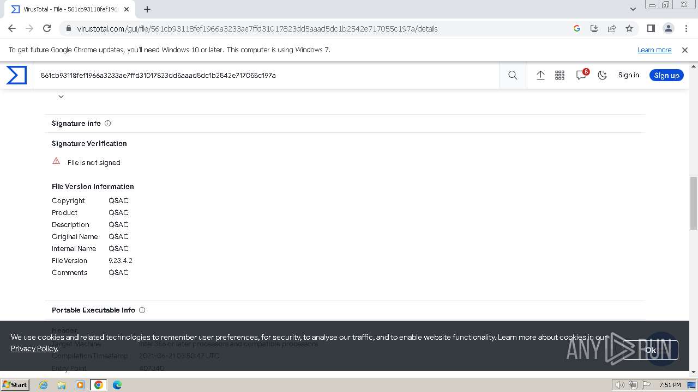This screenshot has height=392, width=698.
Task: Open Chrome three-dot menu
Action: [685, 28]
